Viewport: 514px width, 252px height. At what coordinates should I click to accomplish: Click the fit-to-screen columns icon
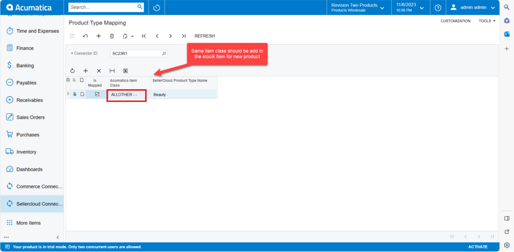click(112, 71)
